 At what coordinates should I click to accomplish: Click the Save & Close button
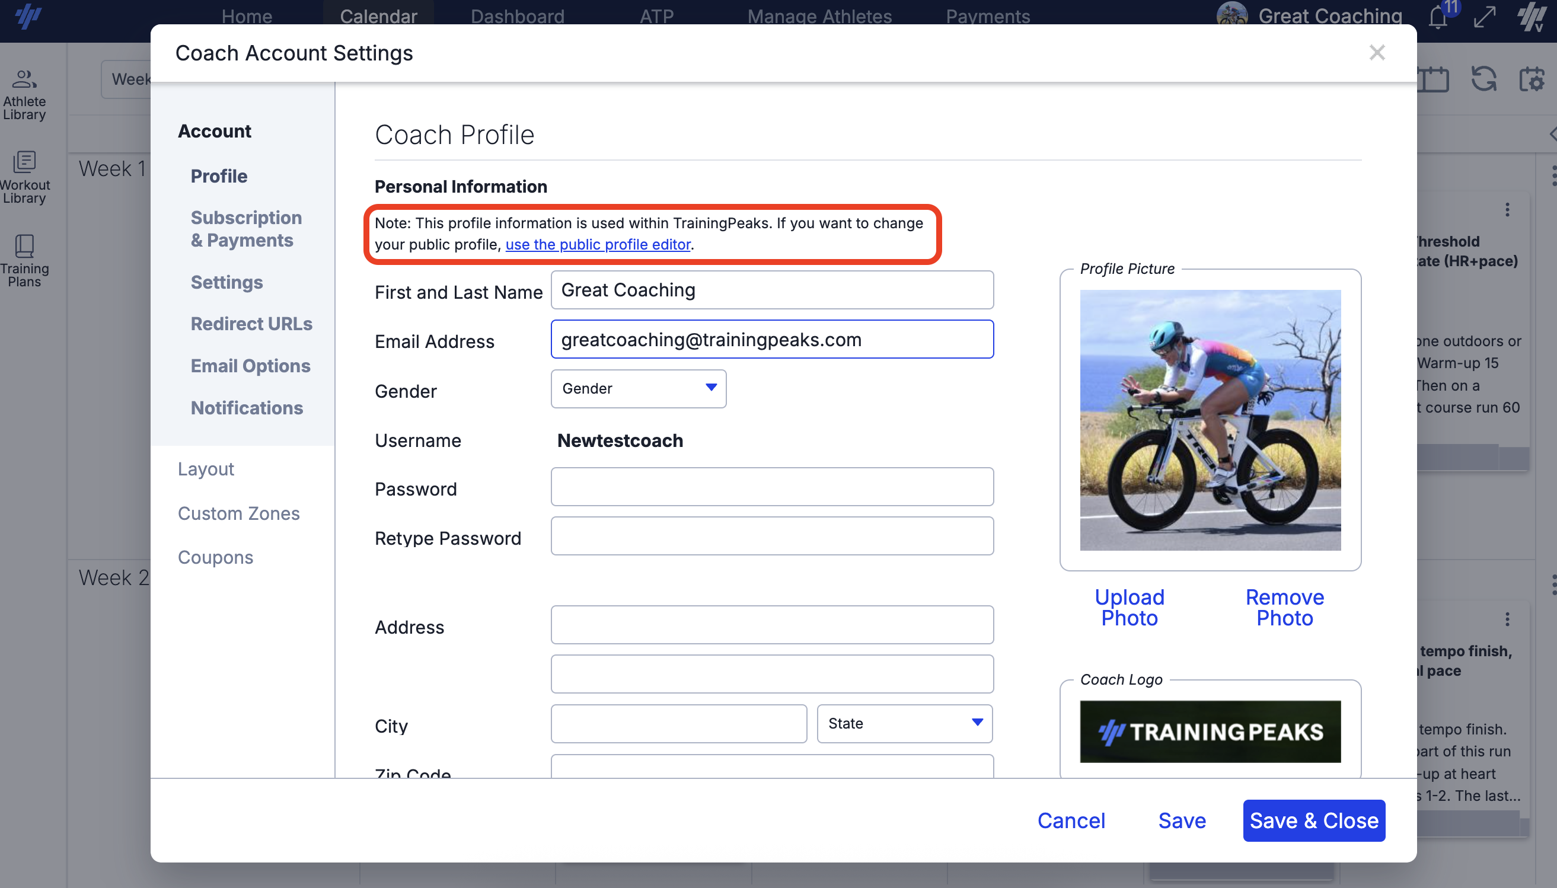coord(1314,820)
